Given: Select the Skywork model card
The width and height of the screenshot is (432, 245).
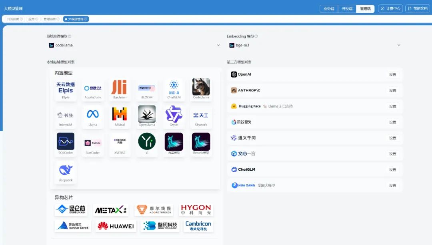Looking at the screenshot, I should pyautogui.click(x=201, y=117).
